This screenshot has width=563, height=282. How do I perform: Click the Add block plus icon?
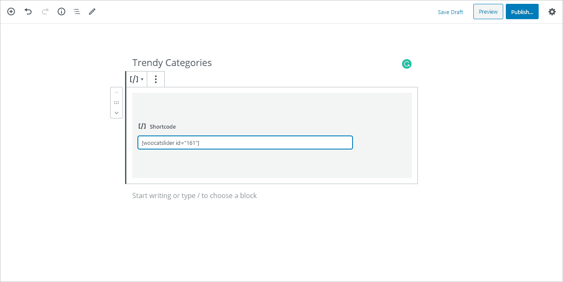point(11,12)
